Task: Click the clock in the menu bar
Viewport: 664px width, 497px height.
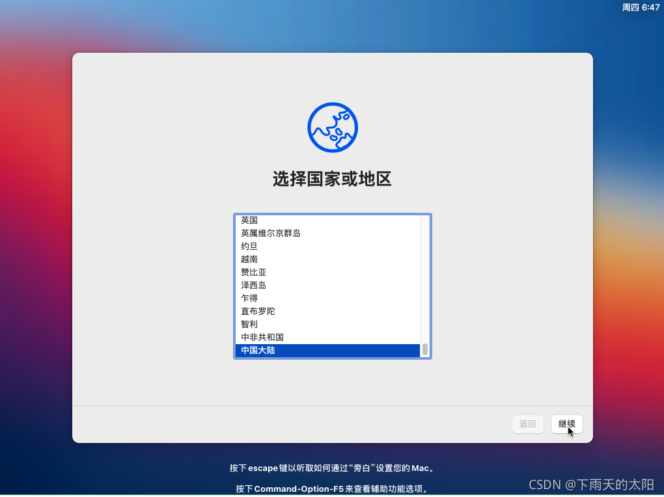Action: tap(641, 7)
